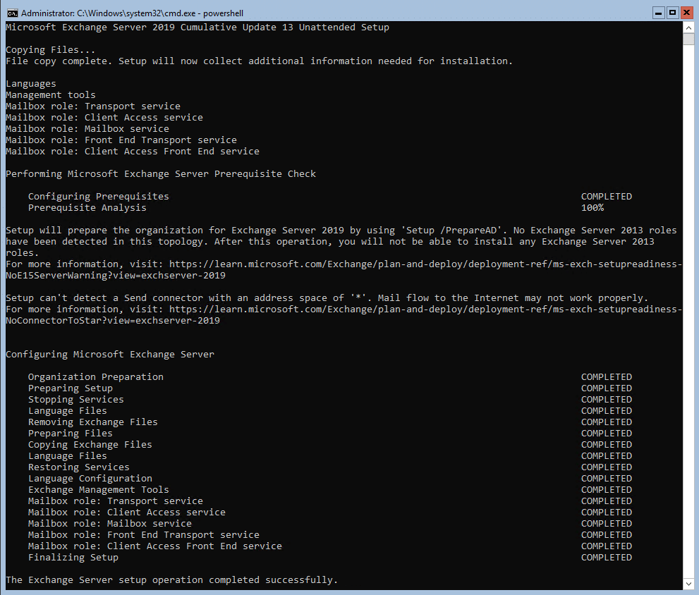
Task: Click 'The Exchange Server setup operation completed successfully.'
Action: click(x=171, y=580)
